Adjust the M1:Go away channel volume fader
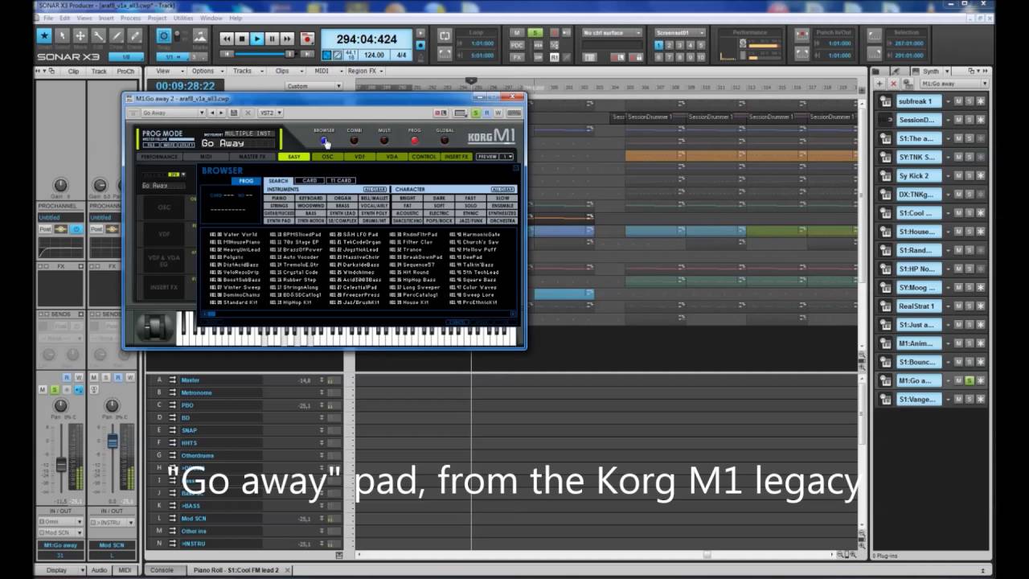This screenshot has height=579, width=1029. (61, 464)
